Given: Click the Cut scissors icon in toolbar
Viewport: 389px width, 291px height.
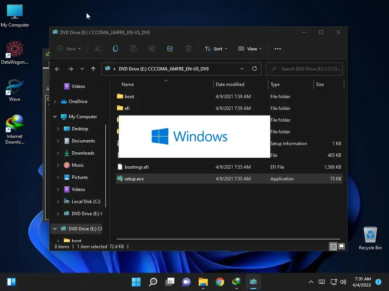Looking at the screenshot, I should [97, 49].
